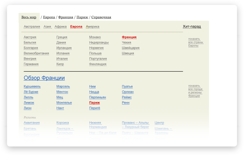Screen dimensions: 244x155
Task: Open the Хит-парад link
Action: pos(192,27)
